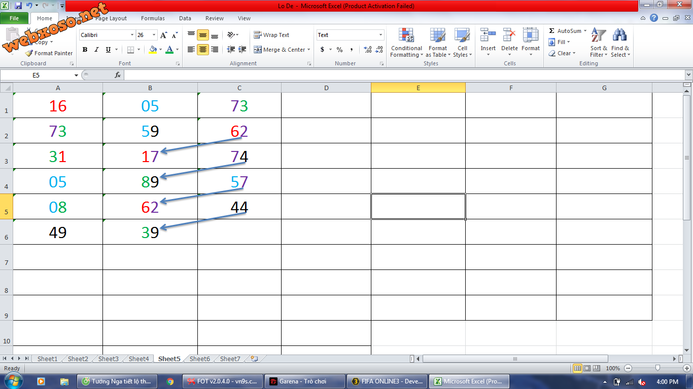Click the Sort & Filter icon
693x389 pixels.
598,36
